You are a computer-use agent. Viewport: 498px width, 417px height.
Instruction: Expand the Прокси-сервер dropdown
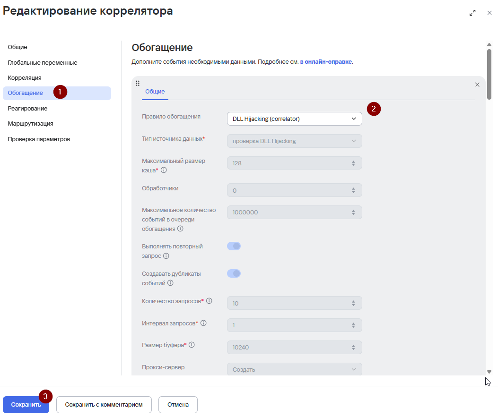295,369
